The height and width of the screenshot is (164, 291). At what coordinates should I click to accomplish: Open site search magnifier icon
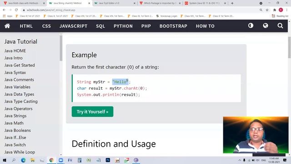pyautogui.click(x=280, y=26)
